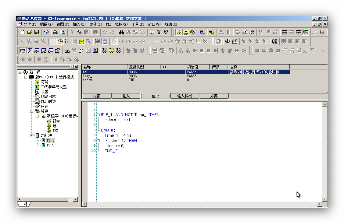
Task: Select FB_2 in the project tree
Action: tap(50, 145)
